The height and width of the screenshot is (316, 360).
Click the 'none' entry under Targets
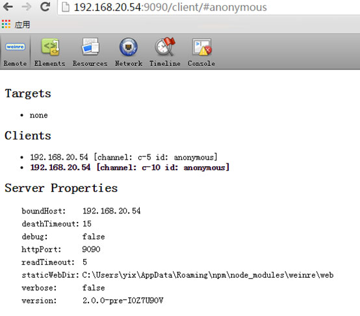(x=38, y=115)
